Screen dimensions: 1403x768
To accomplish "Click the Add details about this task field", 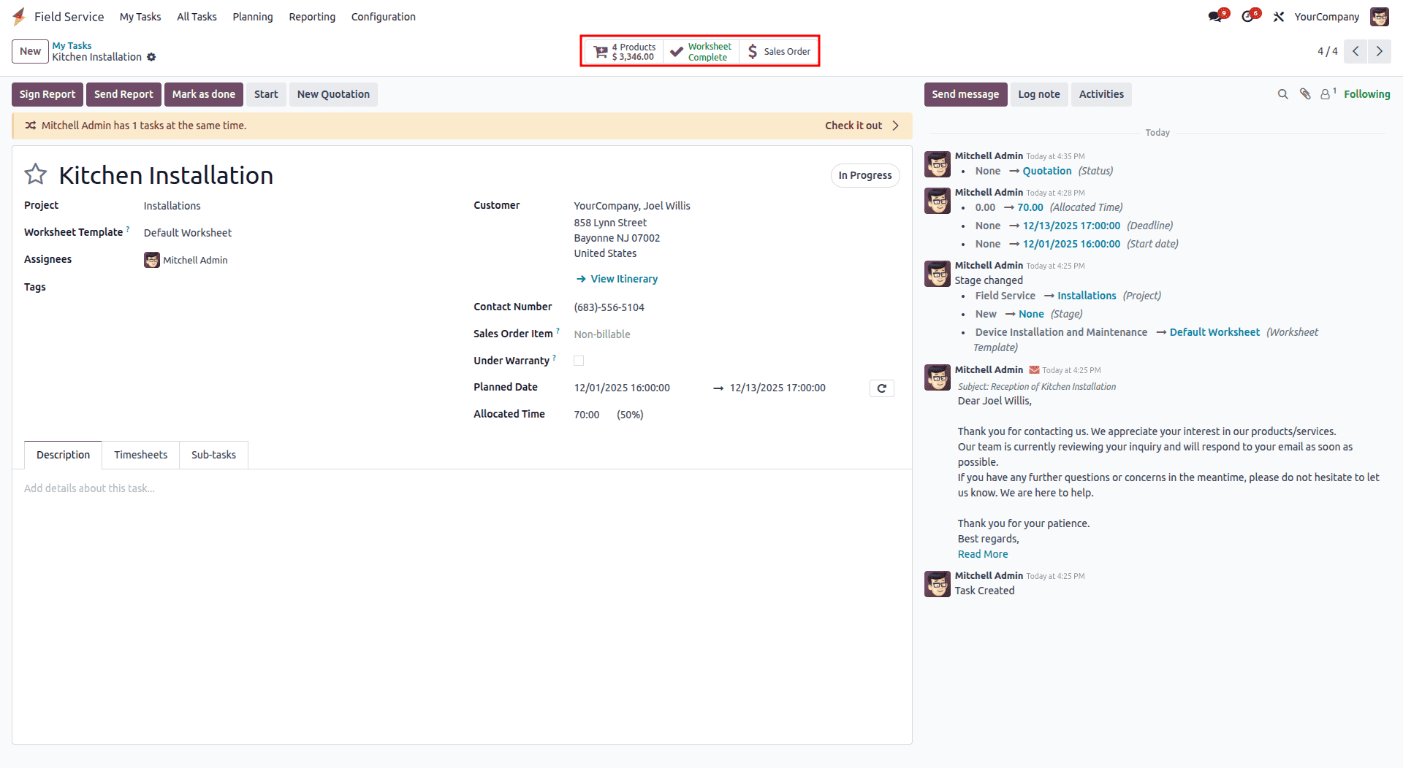I will (90, 488).
